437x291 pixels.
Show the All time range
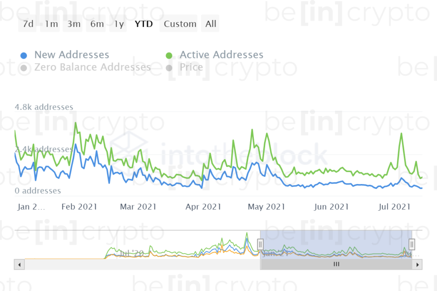tap(210, 24)
